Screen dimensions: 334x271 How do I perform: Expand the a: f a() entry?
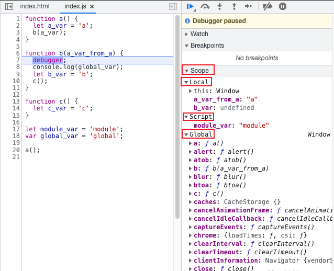(190, 143)
